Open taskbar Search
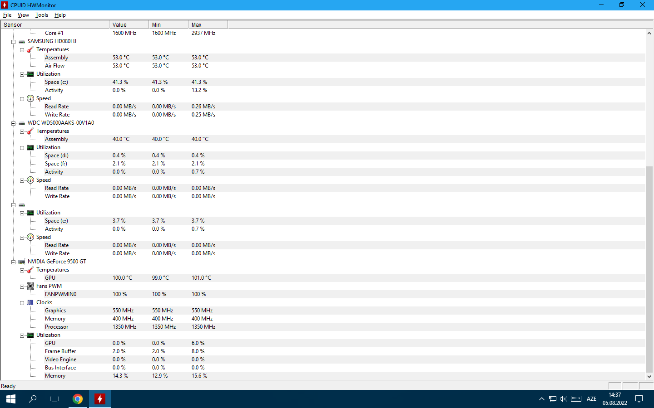This screenshot has width=654, height=408. tap(33, 399)
